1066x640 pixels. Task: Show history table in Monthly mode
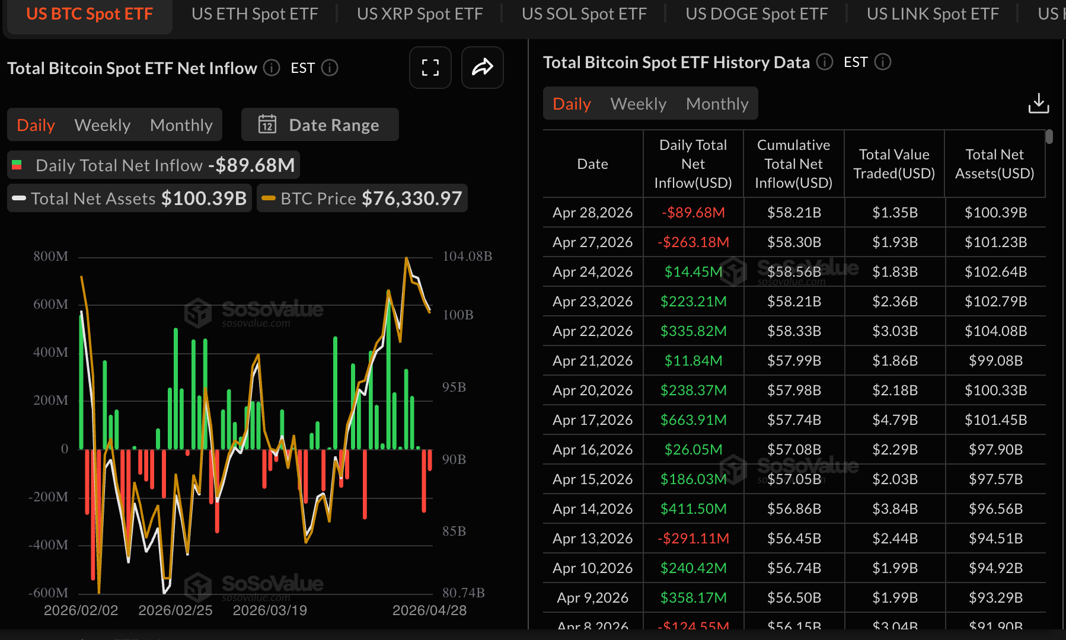coord(717,104)
